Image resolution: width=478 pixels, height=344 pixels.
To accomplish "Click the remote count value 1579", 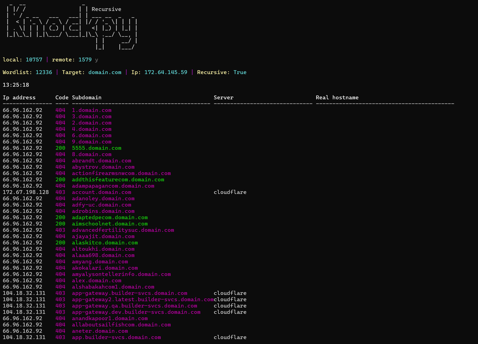I will point(85,60).
